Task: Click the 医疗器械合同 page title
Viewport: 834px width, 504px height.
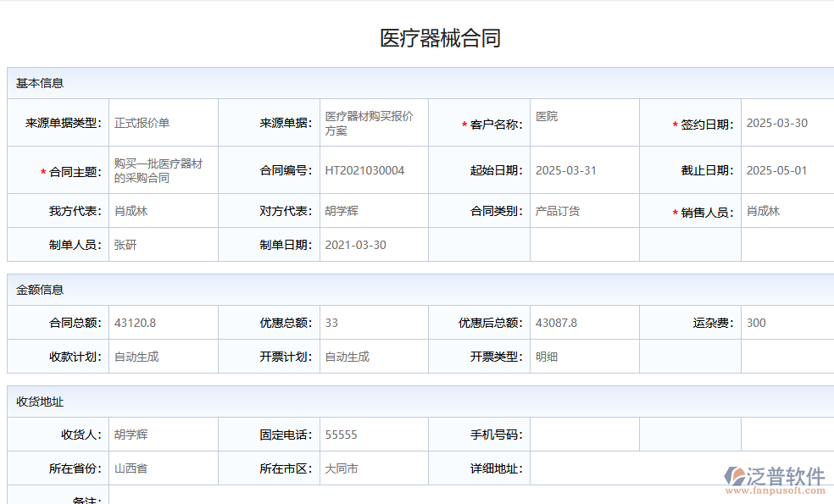Action: pos(441,38)
